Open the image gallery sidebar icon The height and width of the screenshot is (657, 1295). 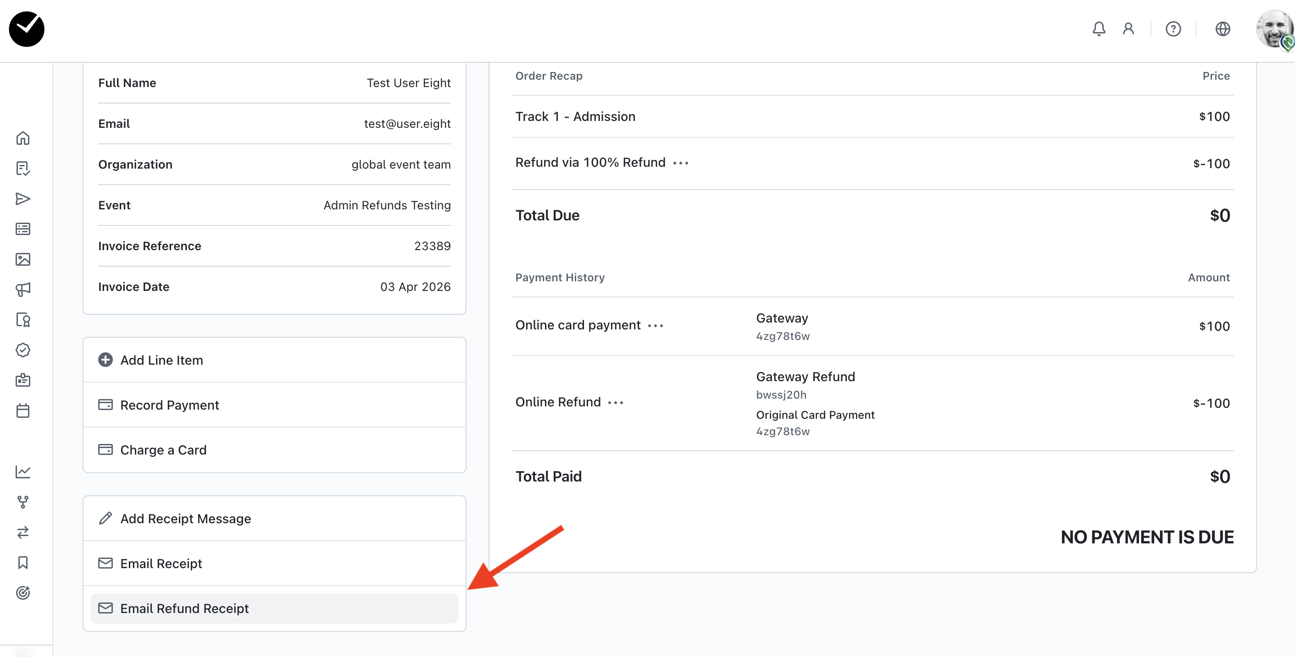22,259
